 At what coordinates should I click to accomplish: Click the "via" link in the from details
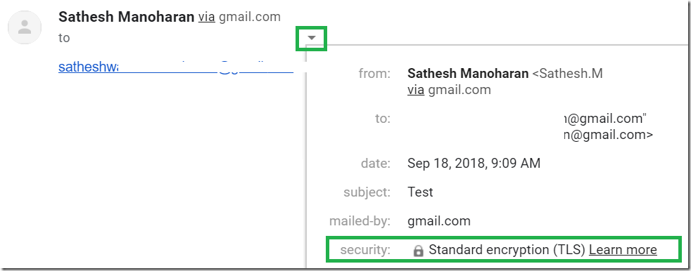coord(416,90)
